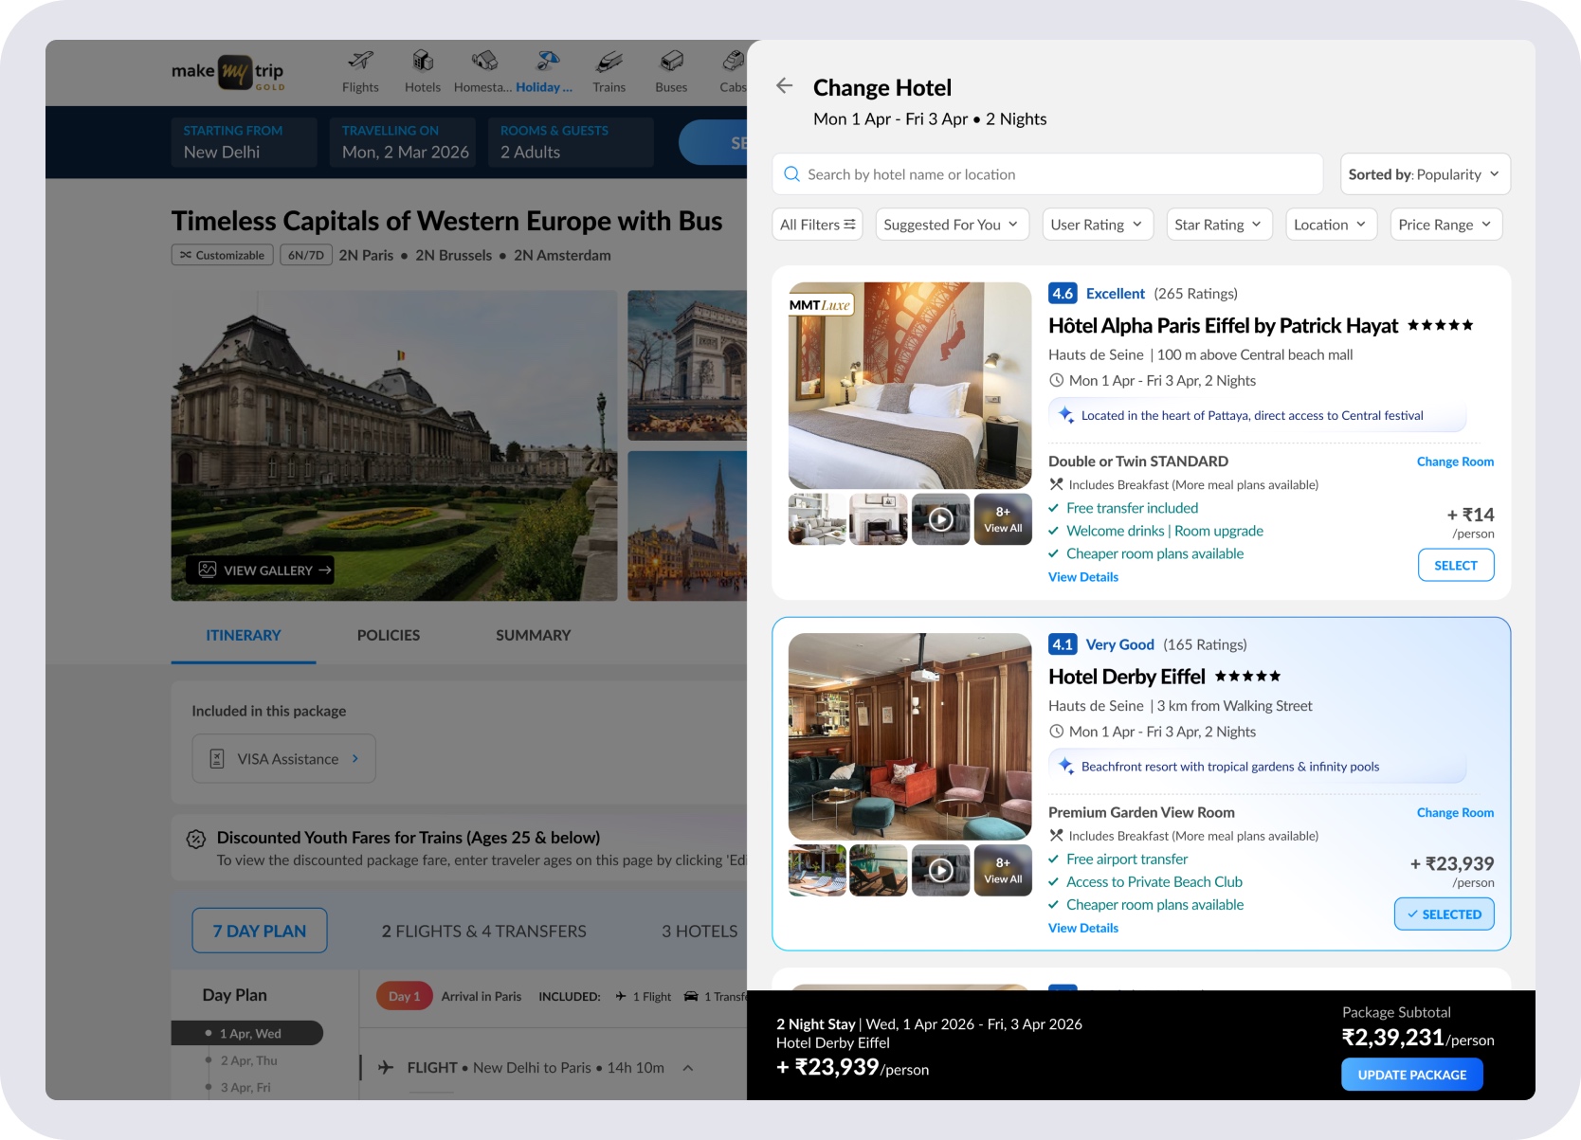Switch to the Itinerary tab

pos(244,635)
